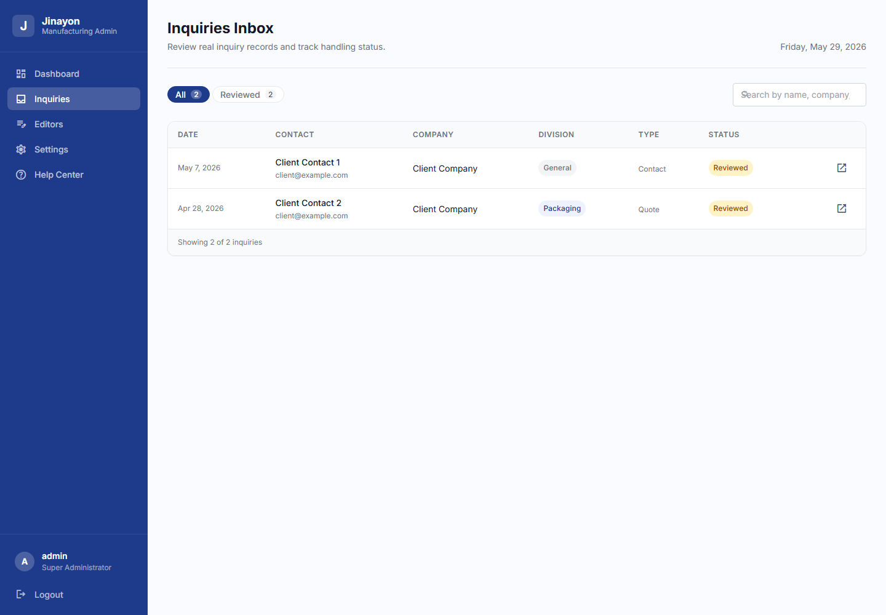This screenshot has width=886, height=615.
Task: Click the STATUS column header
Action: click(724, 135)
